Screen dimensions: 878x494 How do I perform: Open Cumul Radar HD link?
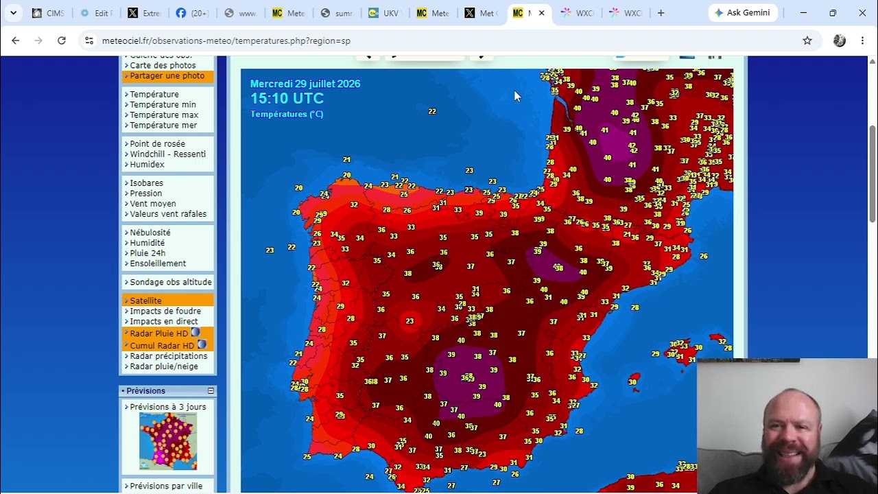pyautogui.click(x=162, y=345)
